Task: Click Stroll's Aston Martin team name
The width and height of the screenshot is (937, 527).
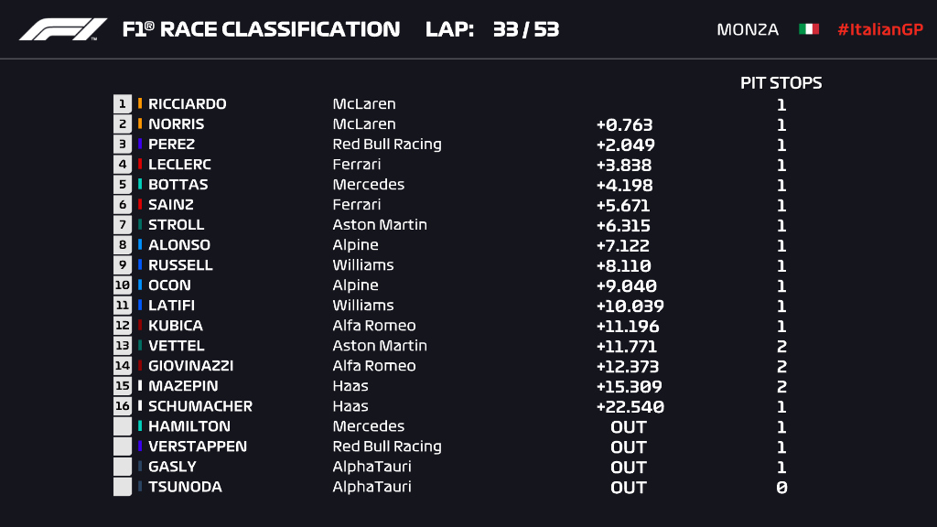Action: pyautogui.click(x=379, y=225)
